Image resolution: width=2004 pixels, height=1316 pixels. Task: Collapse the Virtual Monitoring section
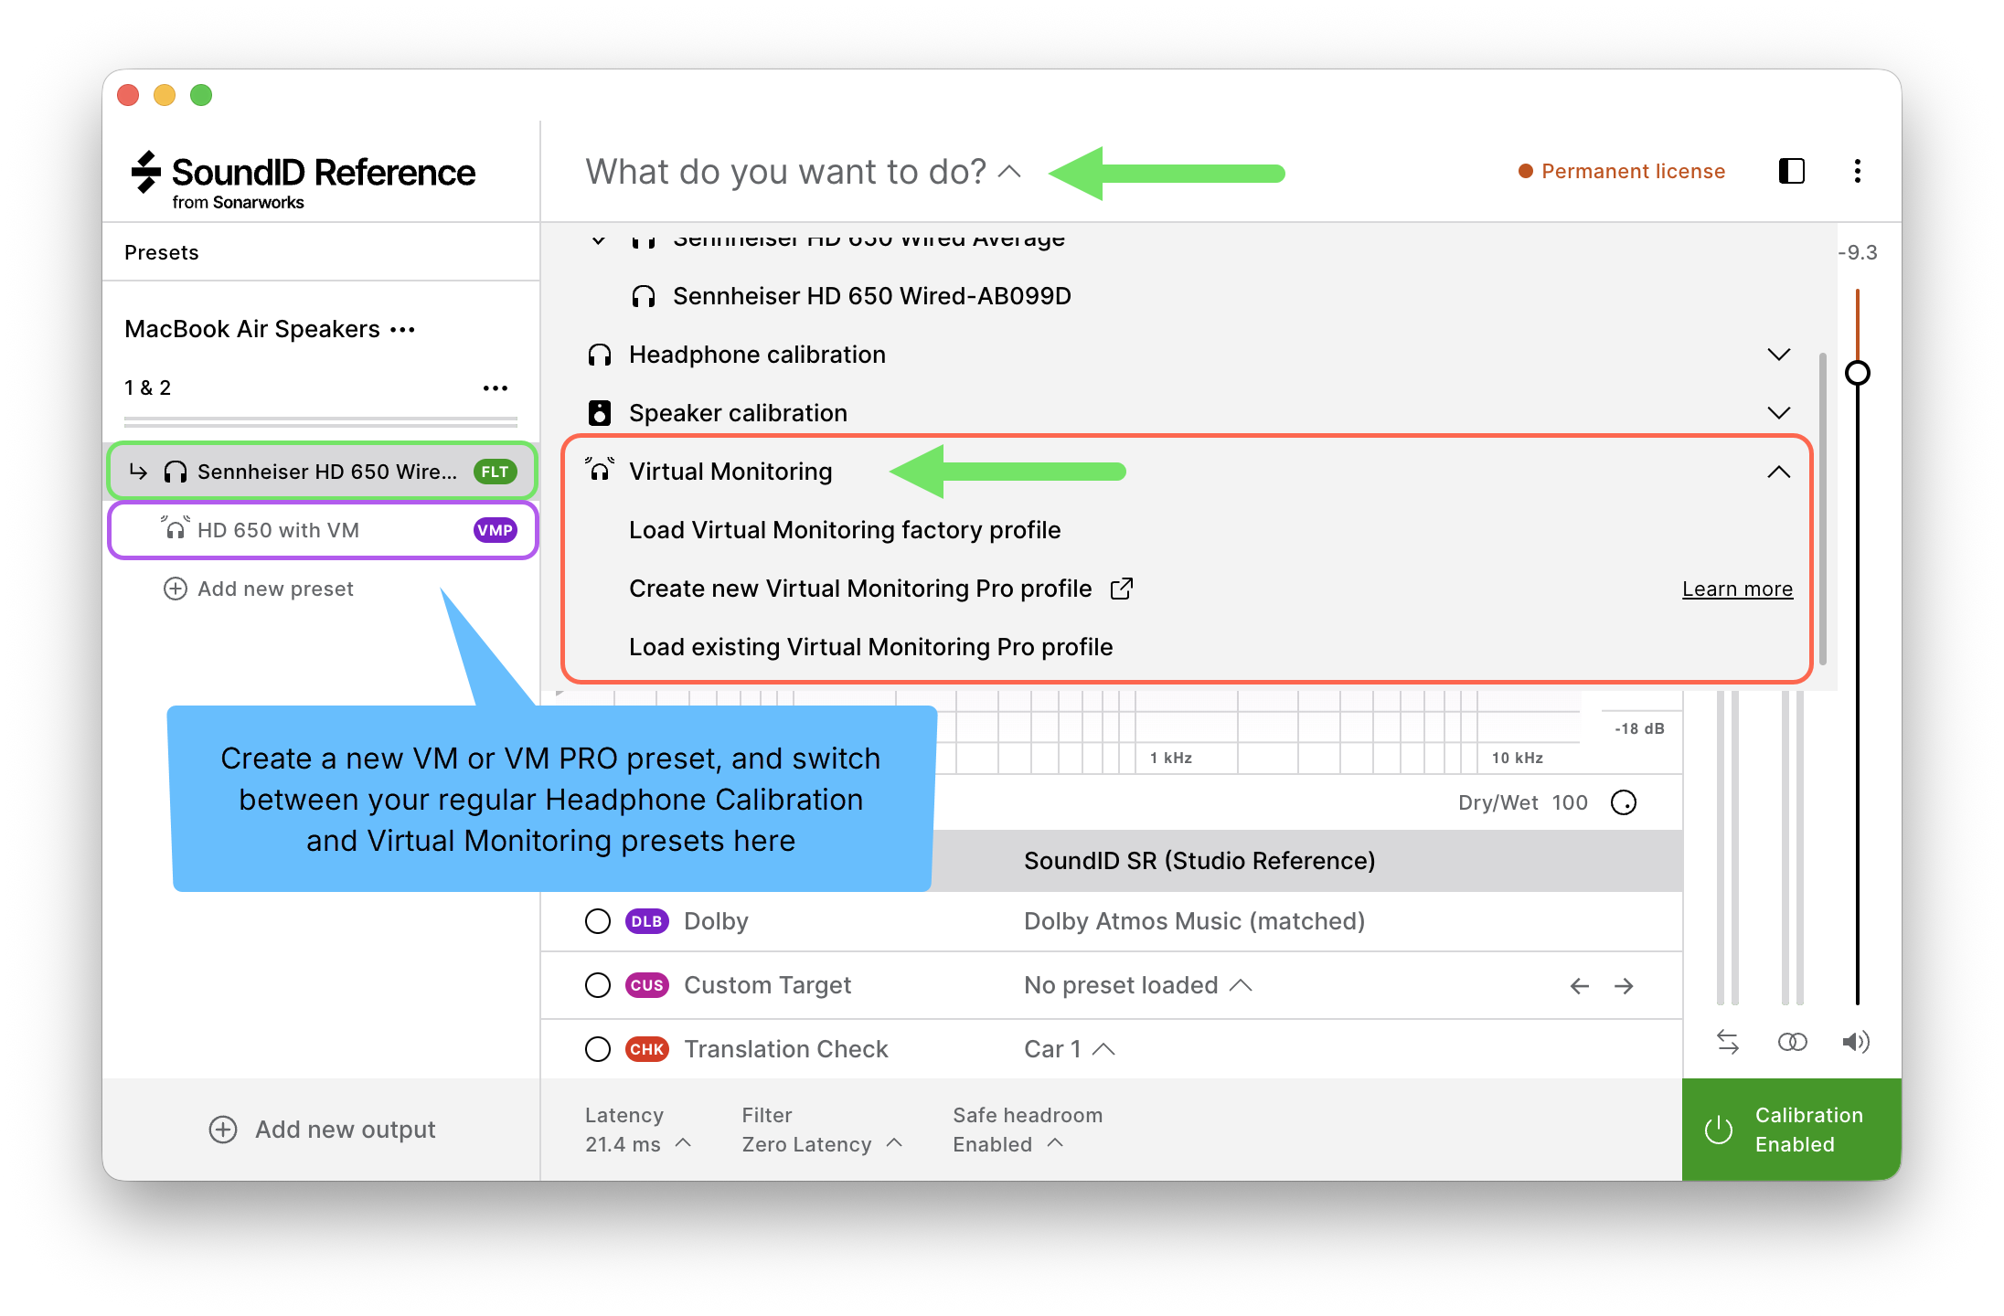point(1778,472)
